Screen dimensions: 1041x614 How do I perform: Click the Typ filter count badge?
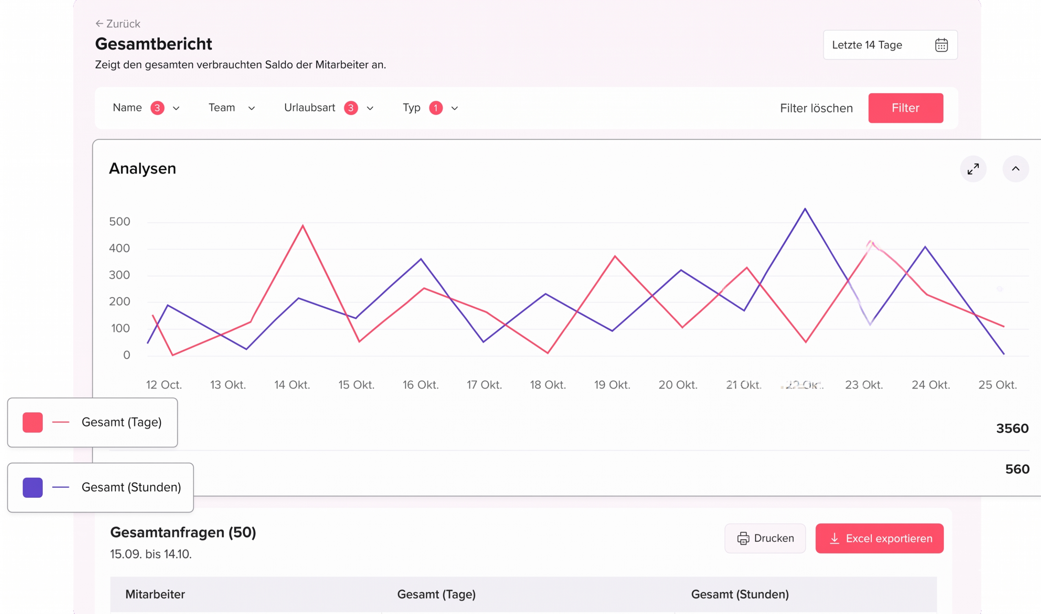click(435, 108)
